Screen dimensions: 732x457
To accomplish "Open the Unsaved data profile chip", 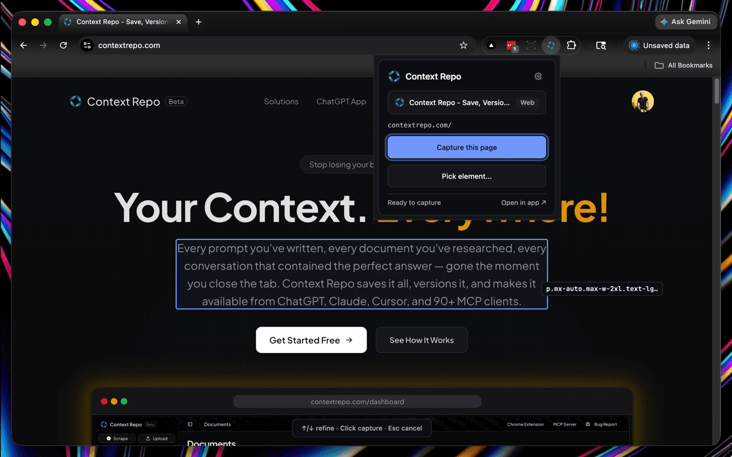I will (659, 46).
